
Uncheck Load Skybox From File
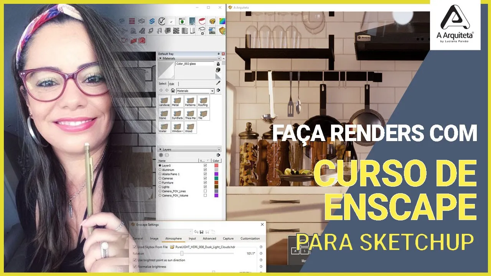tap(134, 247)
